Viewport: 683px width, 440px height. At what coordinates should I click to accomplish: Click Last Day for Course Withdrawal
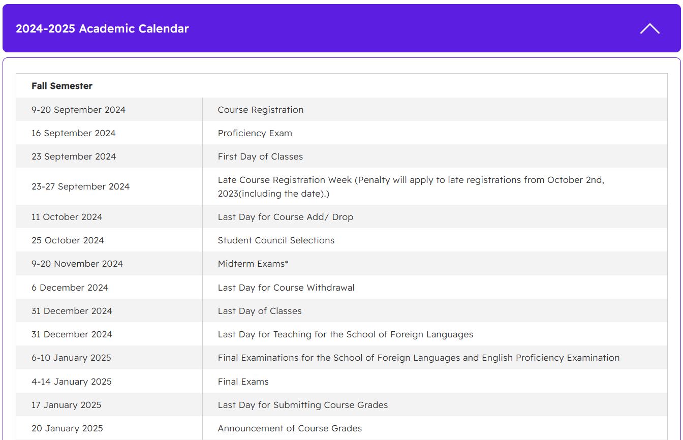tap(286, 288)
